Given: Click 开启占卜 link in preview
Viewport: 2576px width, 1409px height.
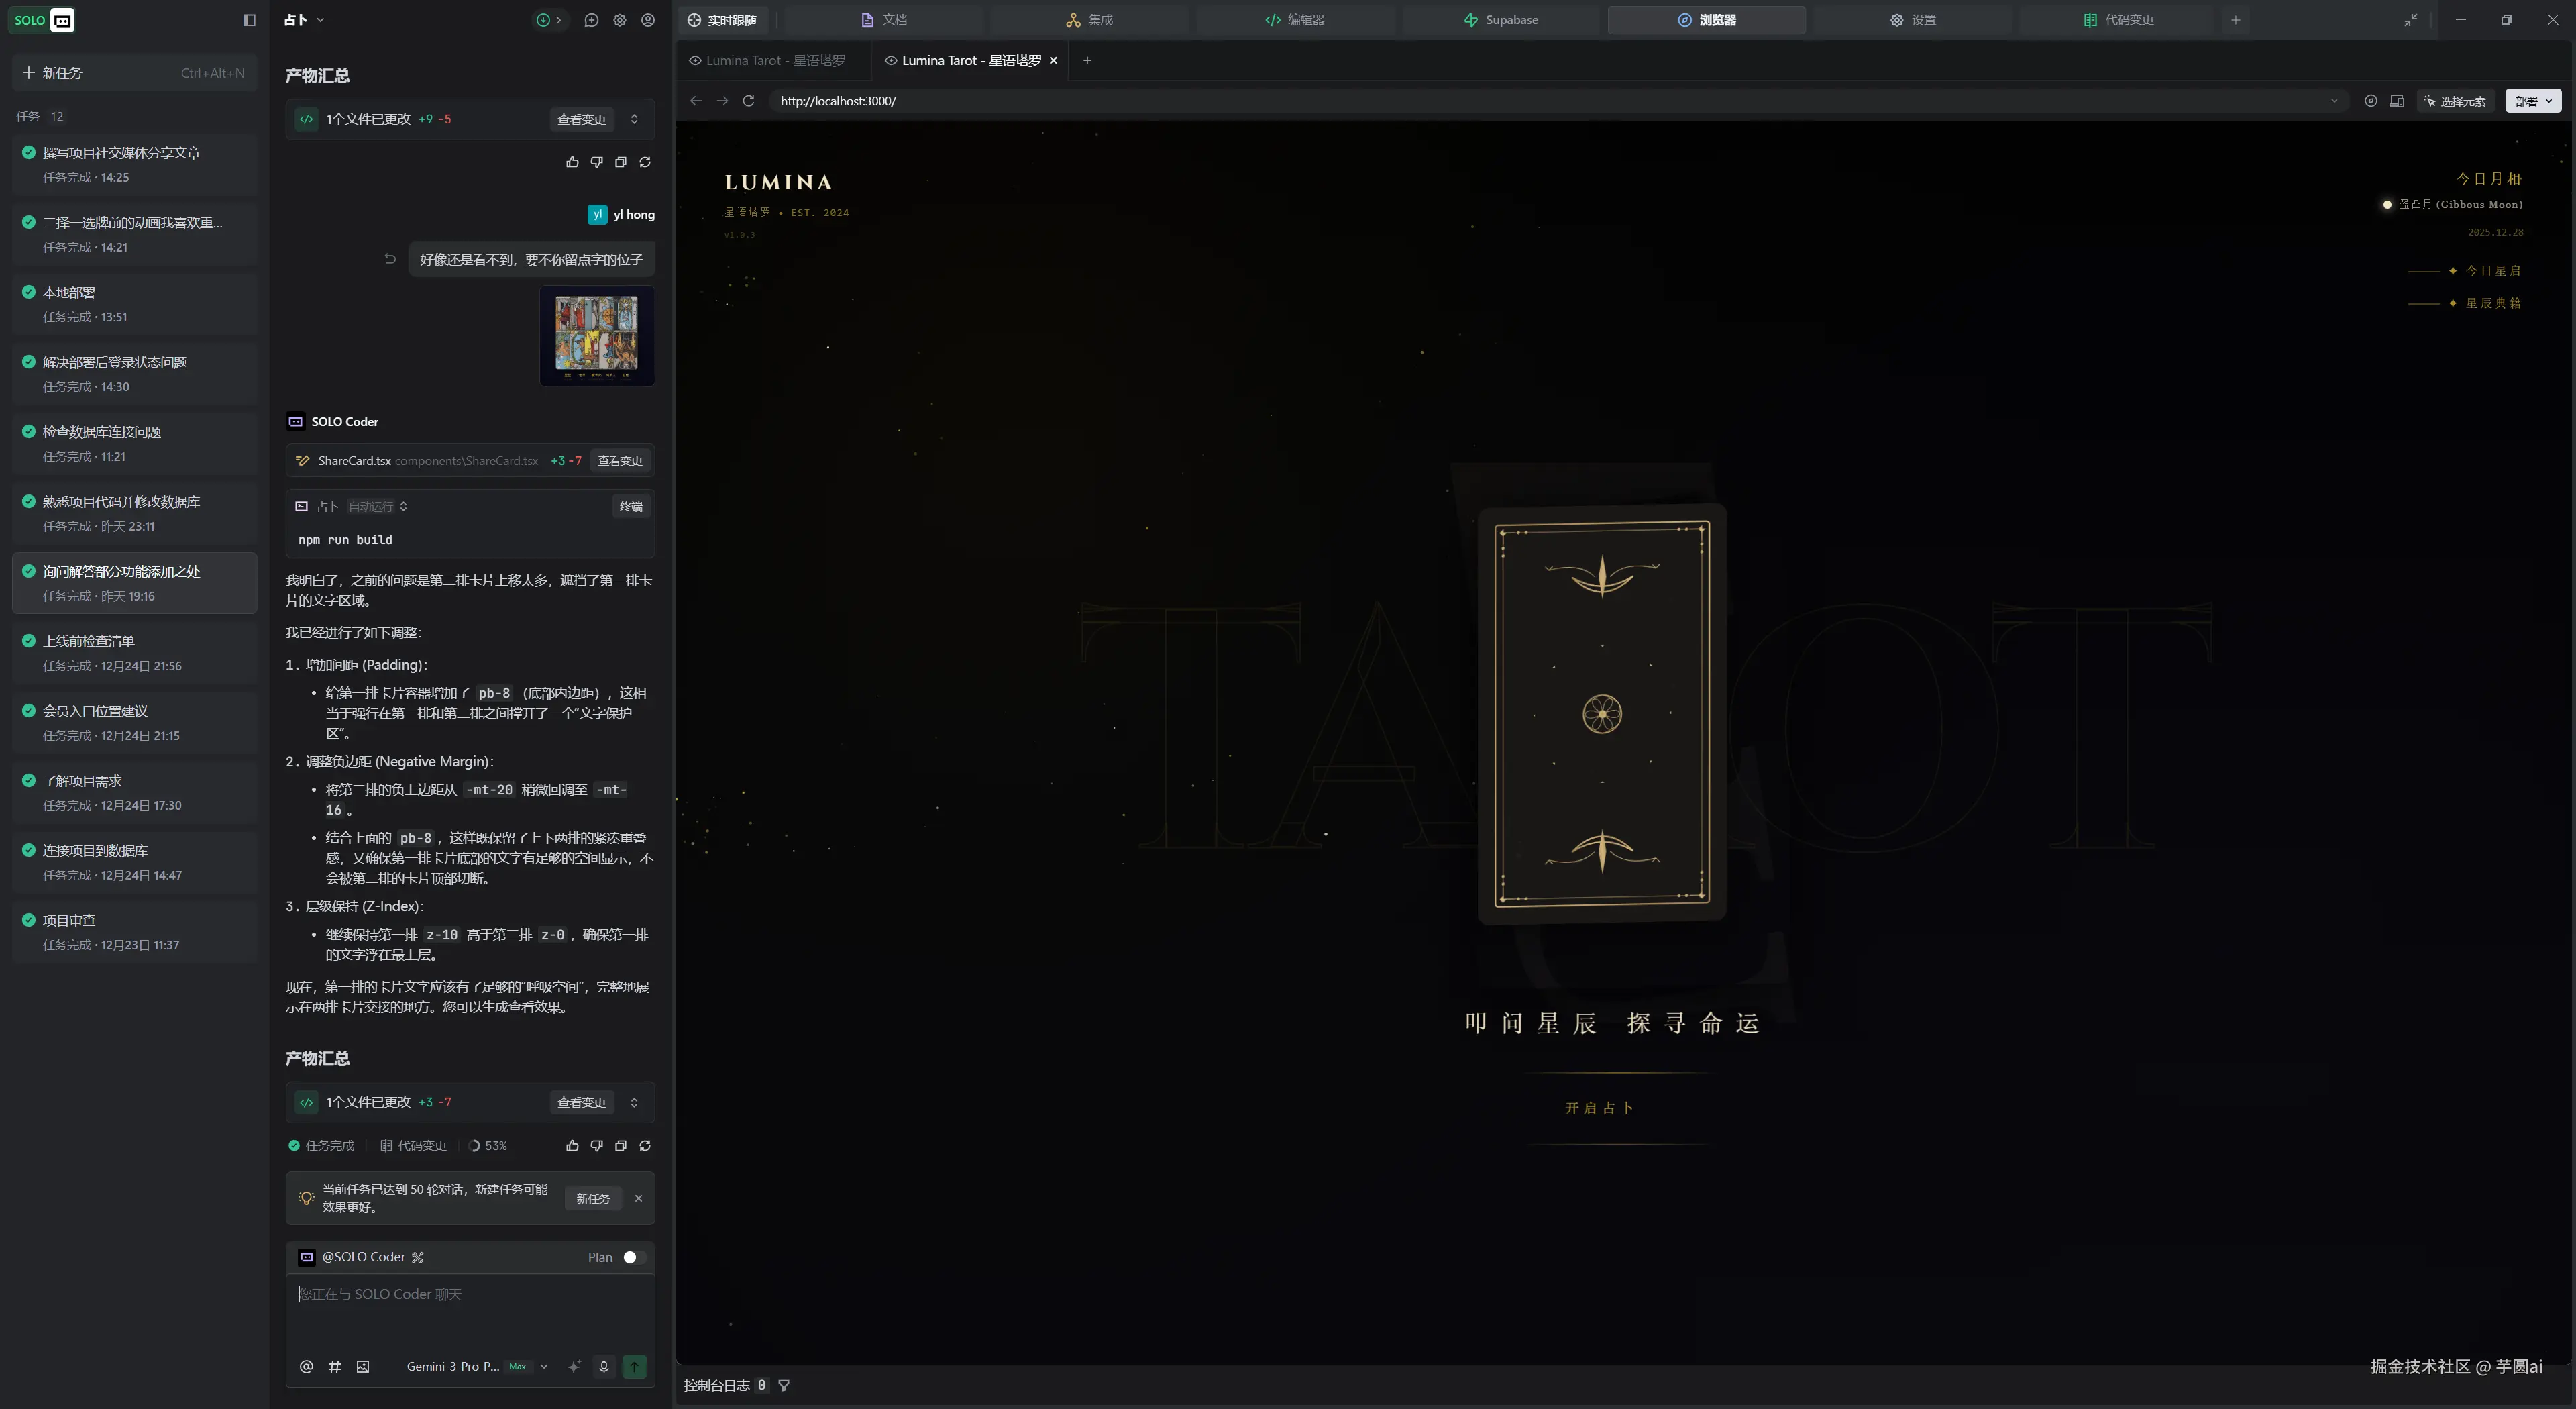Looking at the screenshot, I should point(1600,1108).
